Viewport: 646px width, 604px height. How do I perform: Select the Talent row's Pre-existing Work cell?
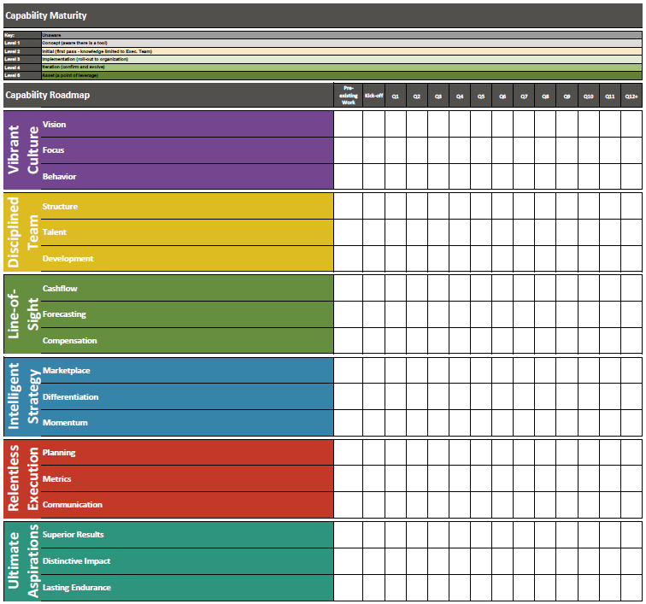coord(348,232)
